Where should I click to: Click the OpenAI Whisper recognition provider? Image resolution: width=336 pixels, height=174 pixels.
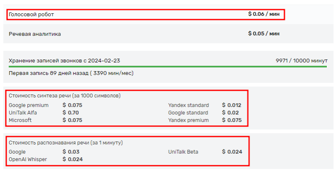[28, 159]
